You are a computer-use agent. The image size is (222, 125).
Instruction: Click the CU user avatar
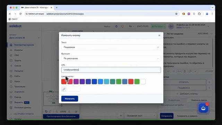point(171,26)
